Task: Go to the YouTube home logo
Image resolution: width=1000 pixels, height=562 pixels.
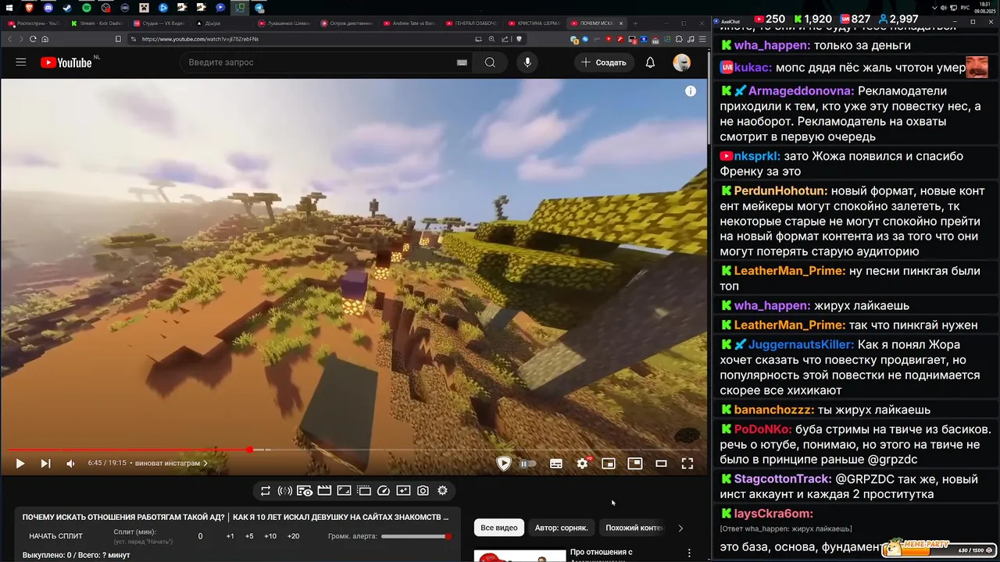Action: point(66,62)
